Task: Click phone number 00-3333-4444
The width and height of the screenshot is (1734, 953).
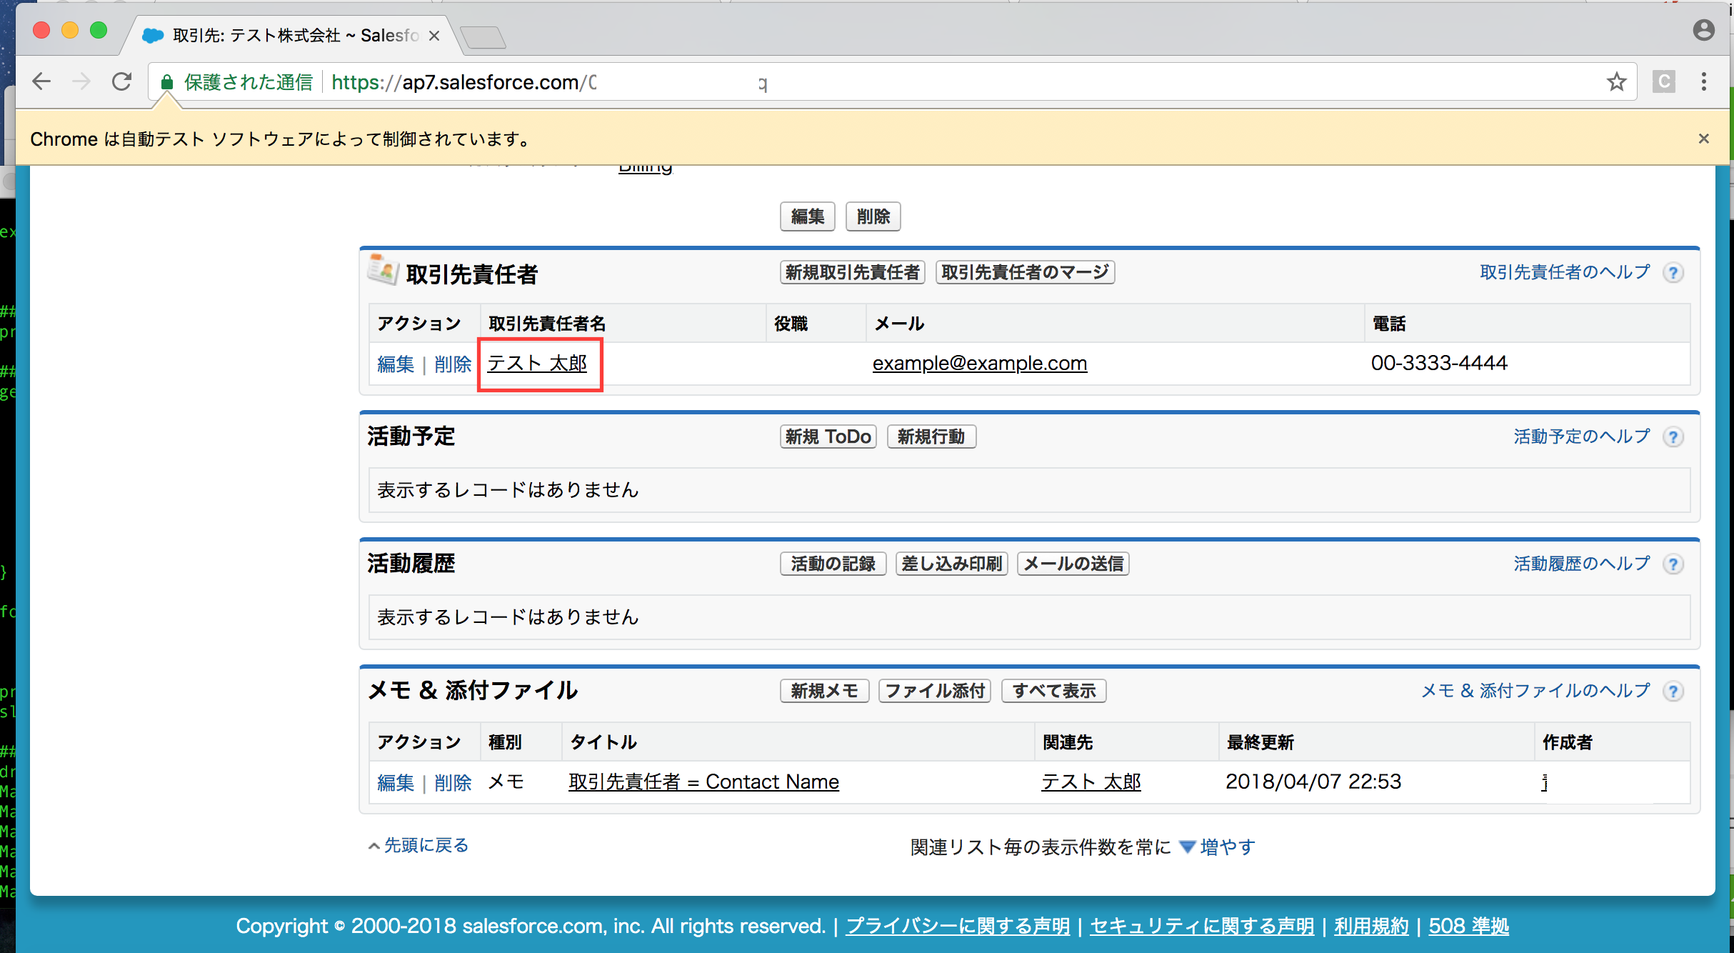Action: [1439, 363]
